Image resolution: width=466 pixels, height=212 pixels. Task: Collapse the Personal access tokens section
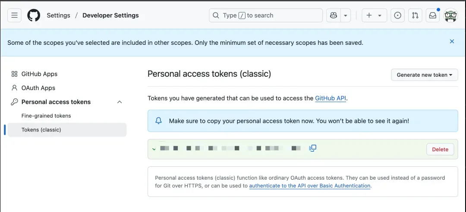[120, 102]
